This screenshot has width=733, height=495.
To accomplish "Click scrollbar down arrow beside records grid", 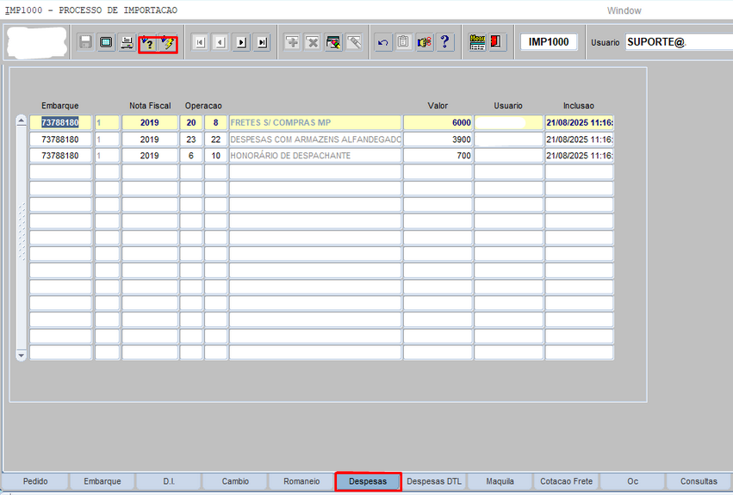I will 22,354.
